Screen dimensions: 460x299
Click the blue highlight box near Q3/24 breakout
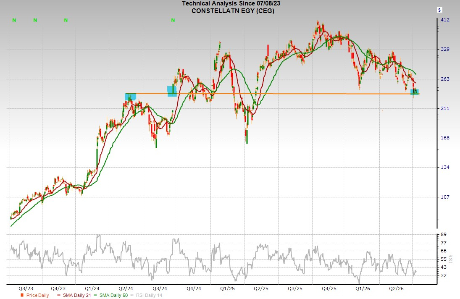pos(172,91)
